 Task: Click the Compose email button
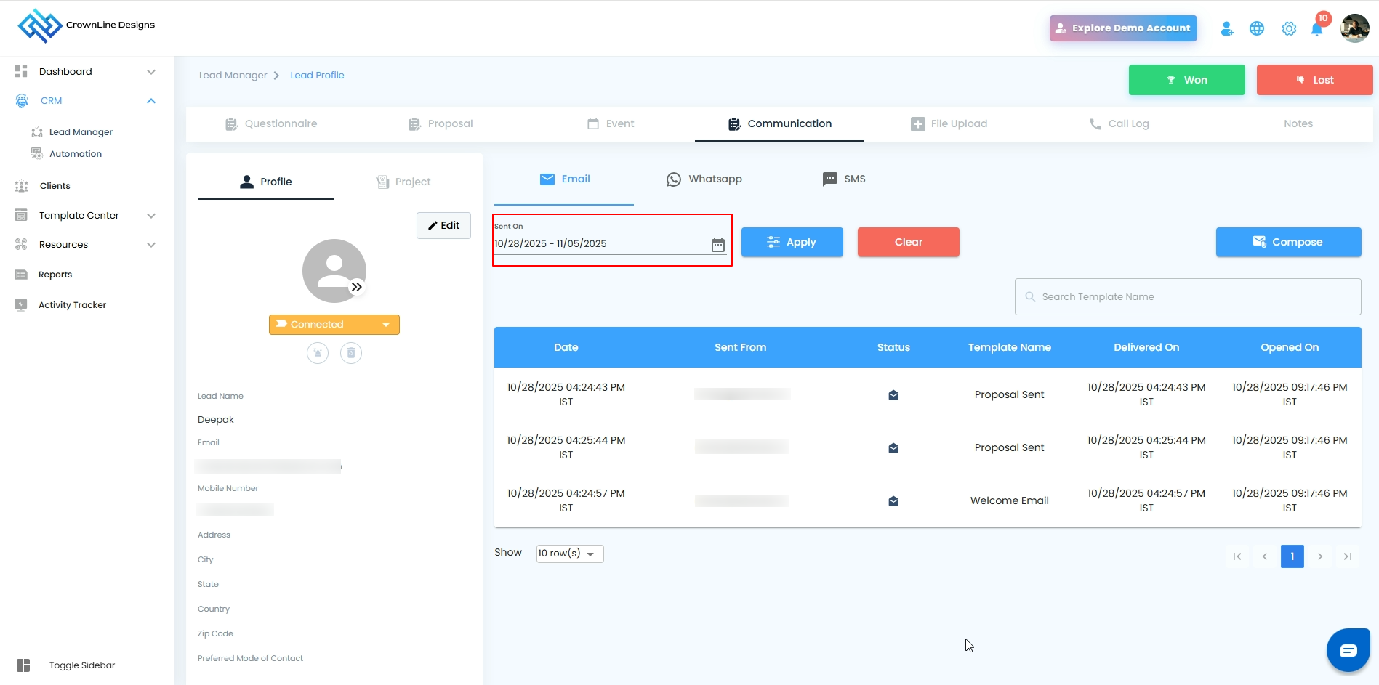1289,242
